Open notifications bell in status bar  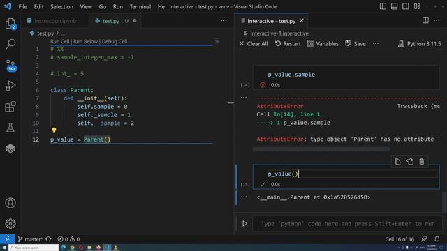click(437, 239)
